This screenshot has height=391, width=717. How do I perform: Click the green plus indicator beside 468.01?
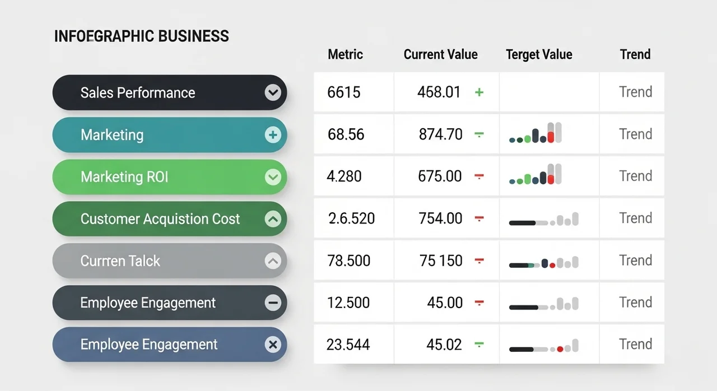pos(479,92)
